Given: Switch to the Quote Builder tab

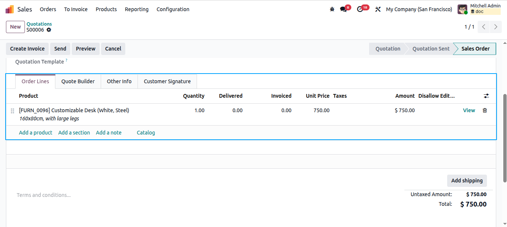Looking at the screenshot, I should (x=78, y=81).
